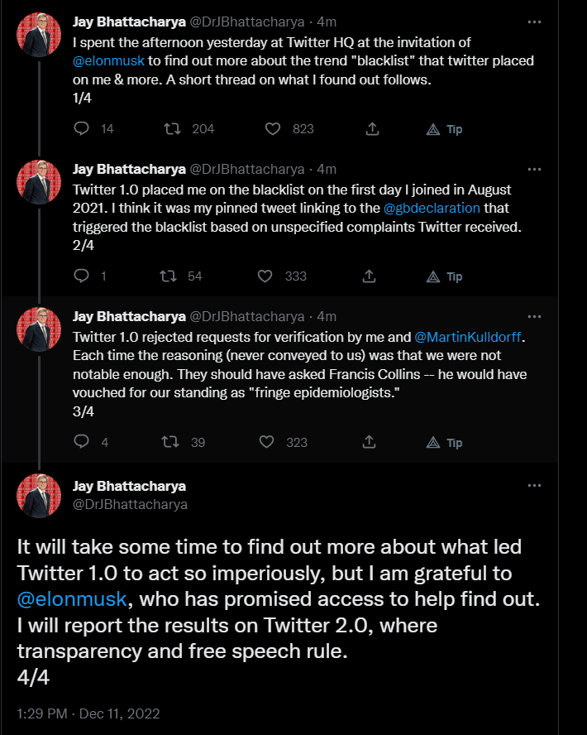Share the 1/4 tweet

(x=372, y=129)
